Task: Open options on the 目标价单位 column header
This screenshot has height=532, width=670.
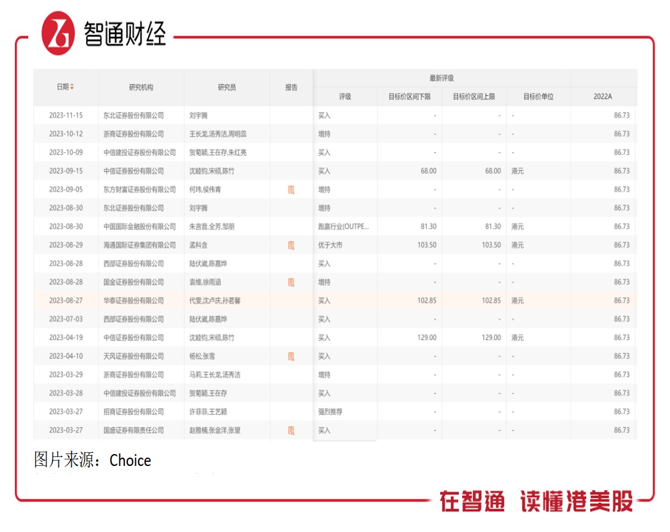Action: pos(537,96)
